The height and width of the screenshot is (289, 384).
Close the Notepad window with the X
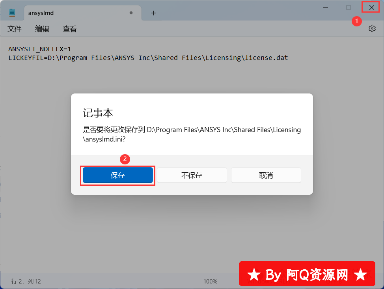coord(371,7)
